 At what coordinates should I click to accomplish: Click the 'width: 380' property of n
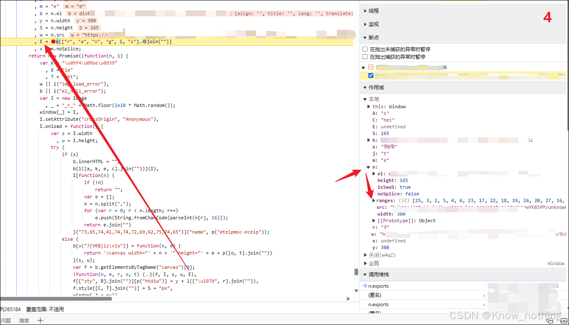pyautogui.click(x=391, y=214)
